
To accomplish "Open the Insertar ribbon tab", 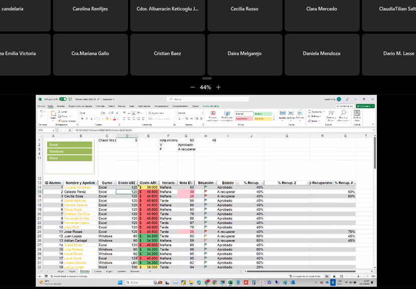I will point(61,106).
